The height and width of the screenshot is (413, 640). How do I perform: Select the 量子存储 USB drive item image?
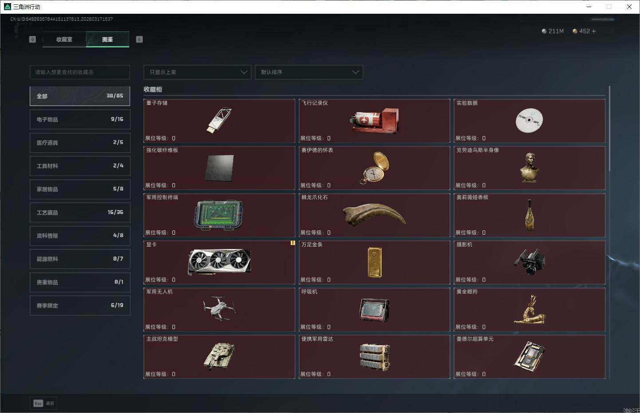click(x=219, y=120)
